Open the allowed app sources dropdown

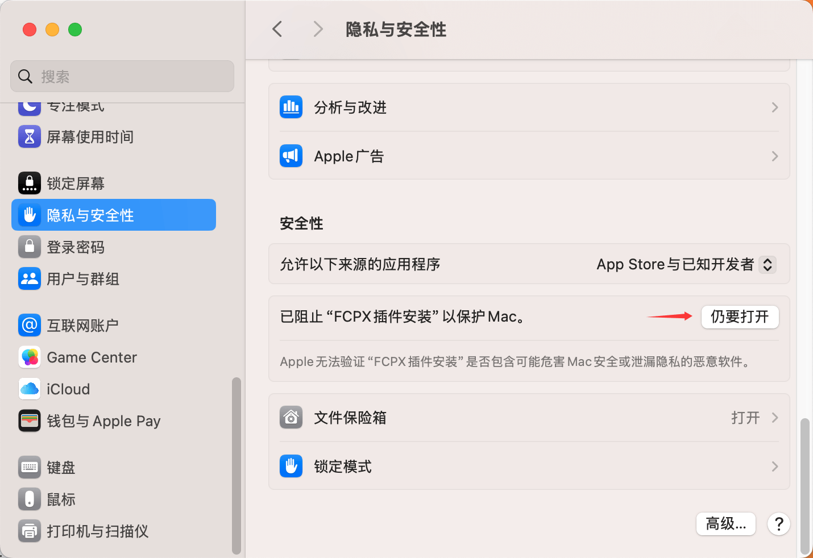[x=767, y=264]
